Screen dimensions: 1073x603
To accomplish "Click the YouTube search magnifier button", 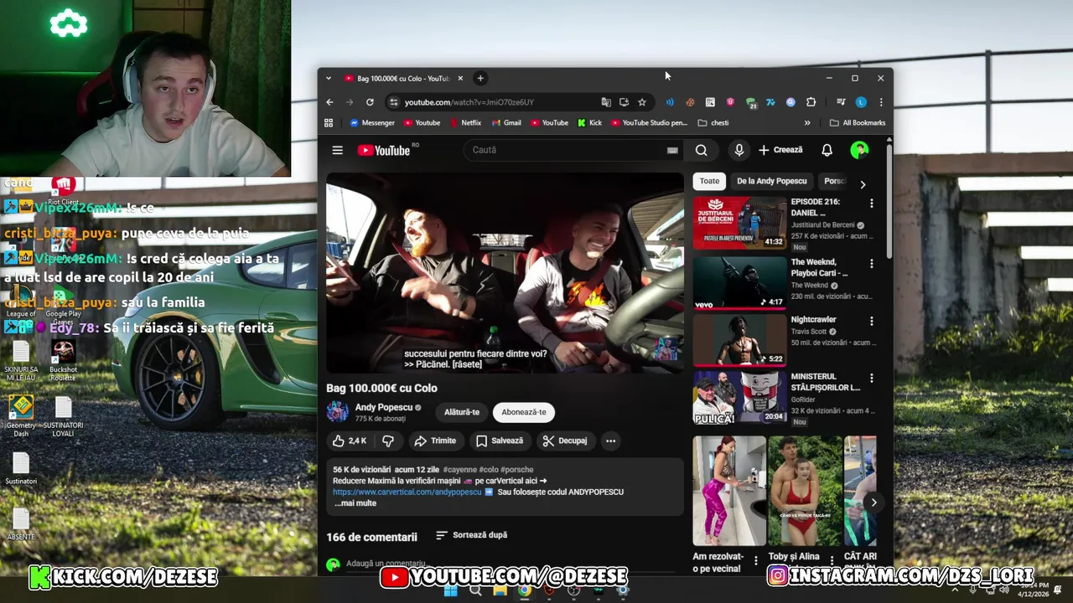I will [701, 150].
